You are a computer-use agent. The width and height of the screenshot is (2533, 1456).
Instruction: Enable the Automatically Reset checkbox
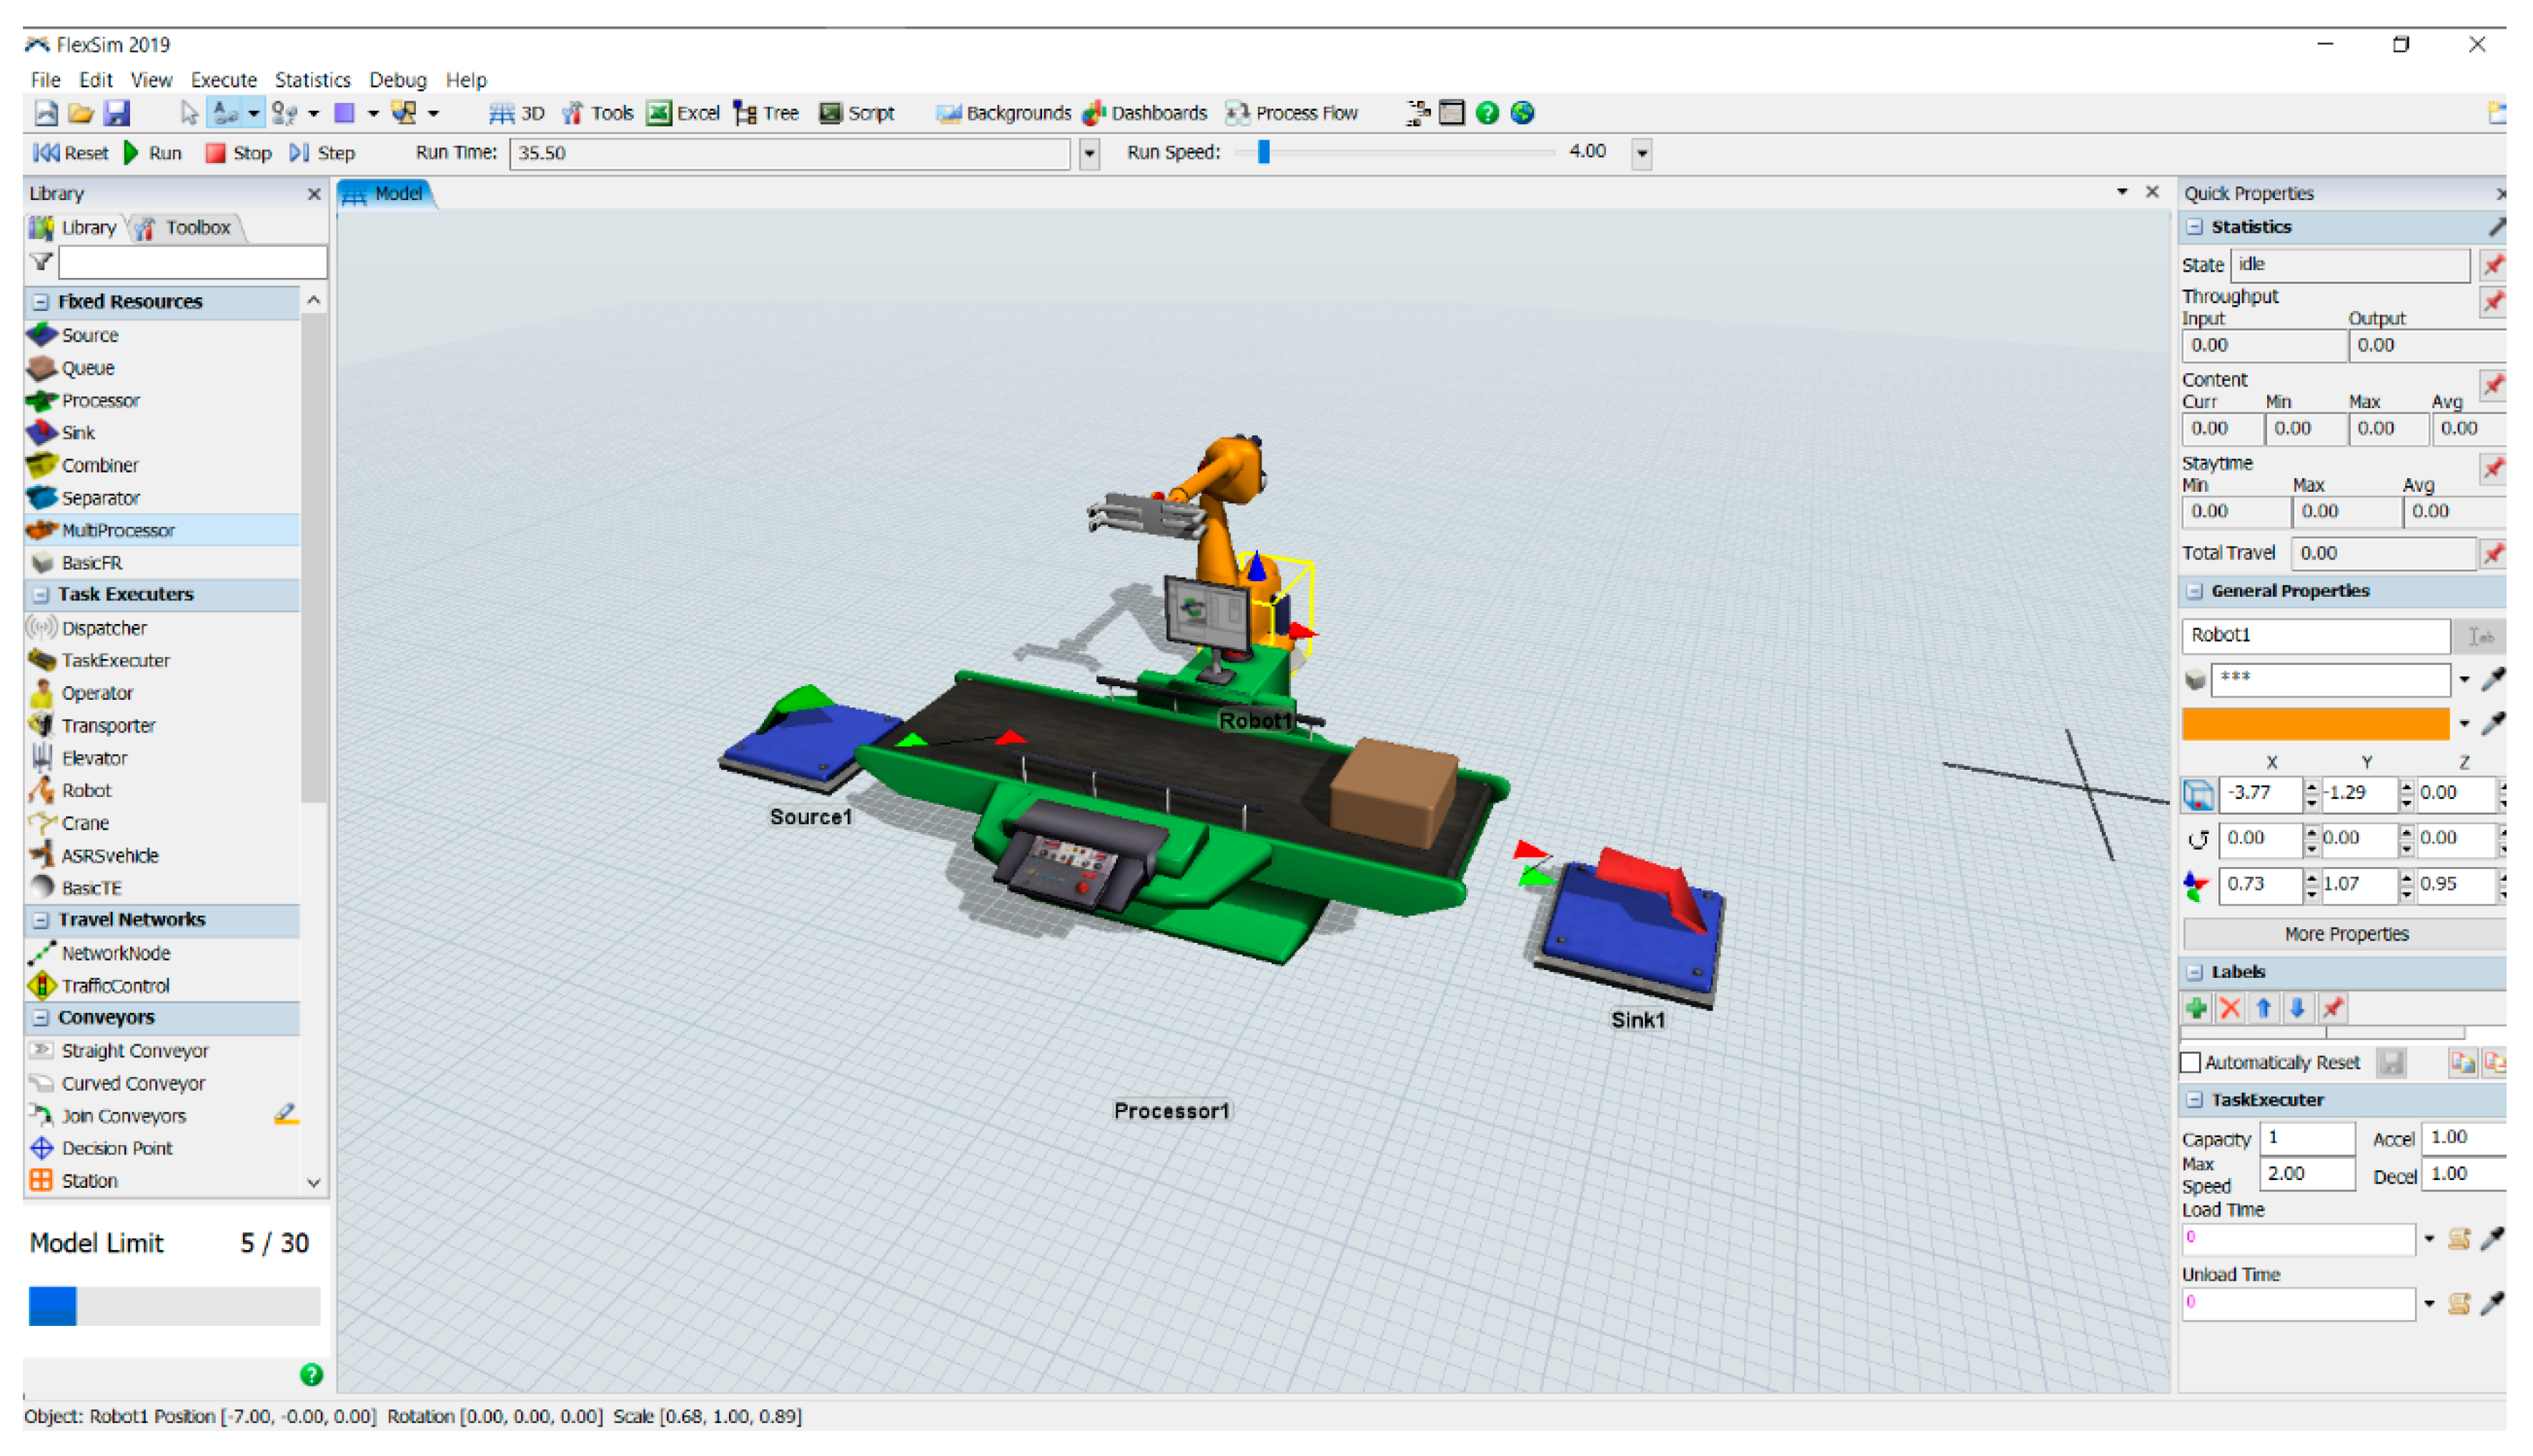click(x=2191, y=1062)
